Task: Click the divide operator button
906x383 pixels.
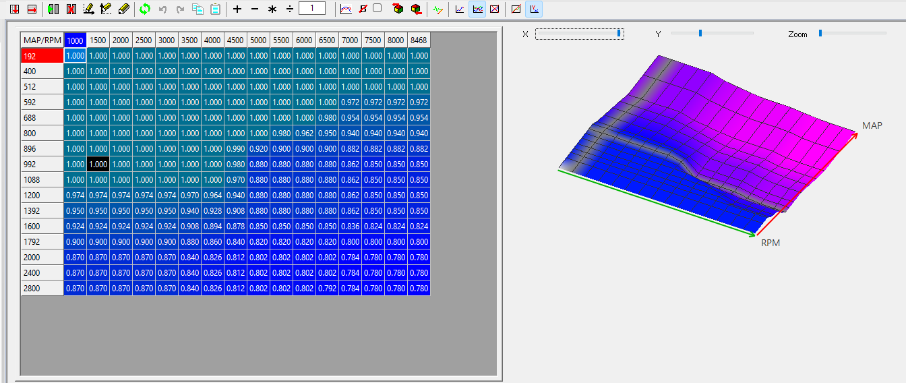Action: (x=290, y=9)
